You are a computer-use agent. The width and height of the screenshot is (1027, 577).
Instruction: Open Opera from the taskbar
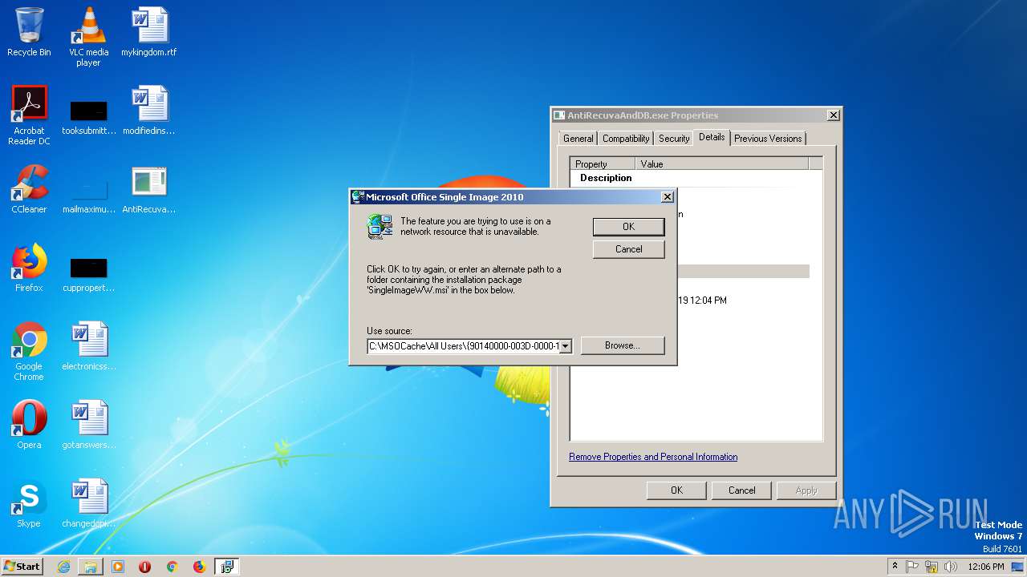click(x=145, y=567)
